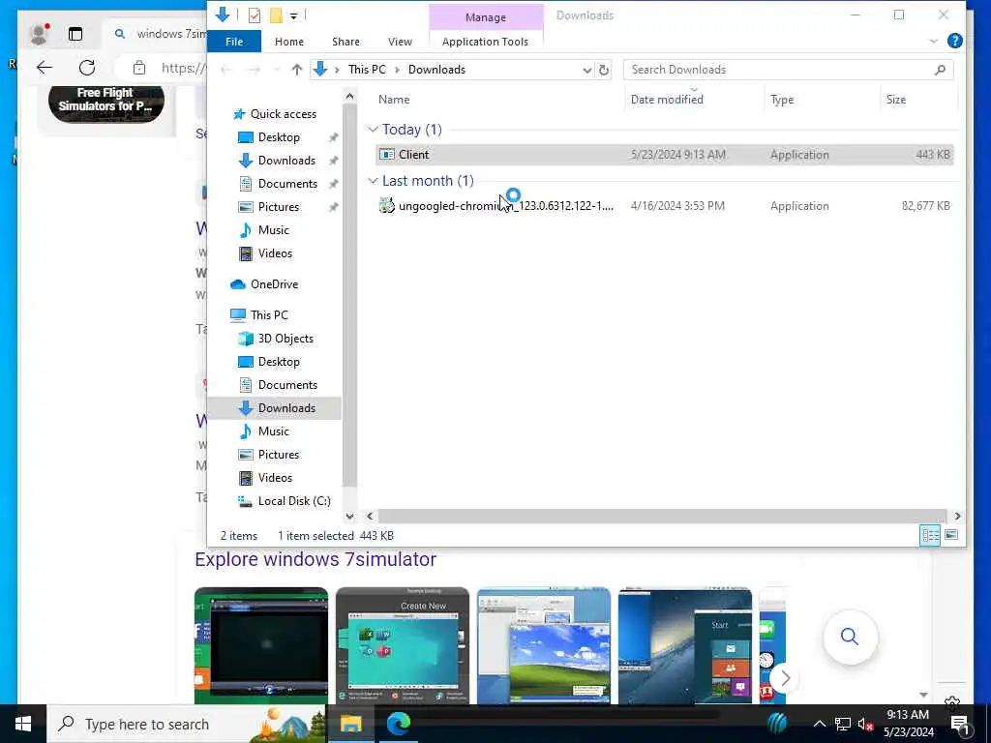Open Microsoft Edge from the taskbar

pyautogui.click(x=398, y=724)
